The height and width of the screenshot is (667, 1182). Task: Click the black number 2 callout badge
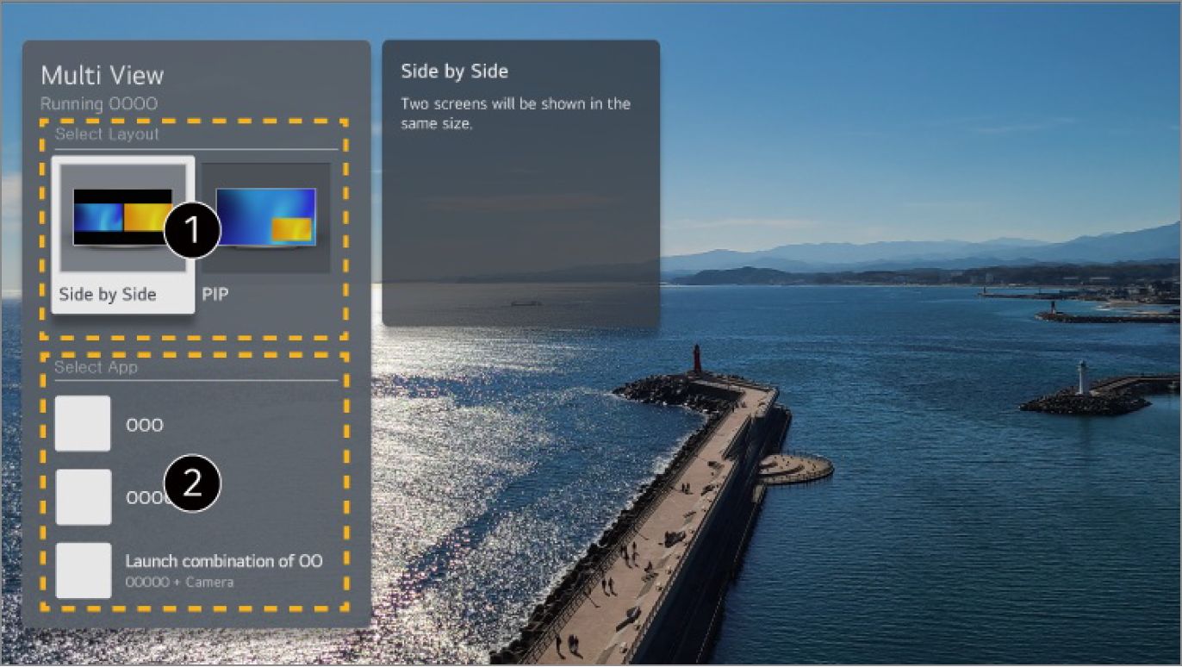[192, 483]
